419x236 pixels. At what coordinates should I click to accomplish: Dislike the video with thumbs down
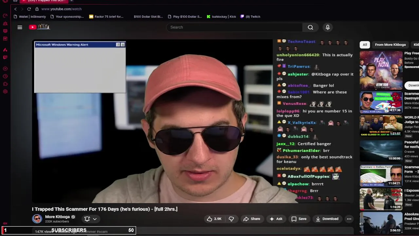pos(231,219)
